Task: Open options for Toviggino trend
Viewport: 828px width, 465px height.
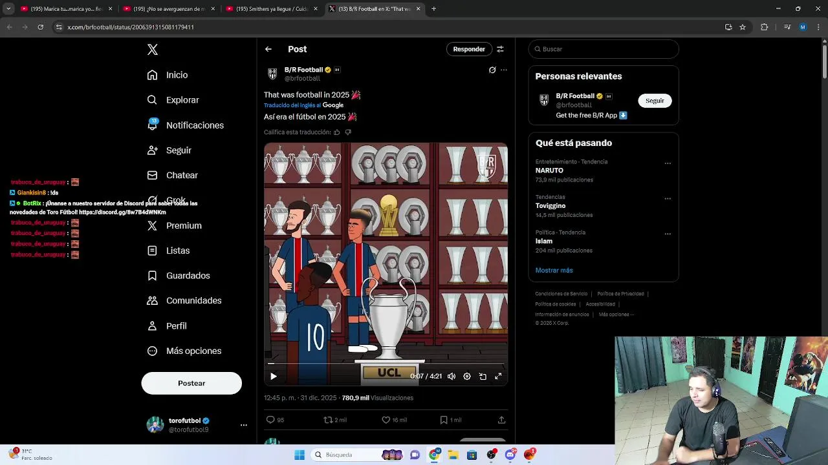Action: click(668, 199)
